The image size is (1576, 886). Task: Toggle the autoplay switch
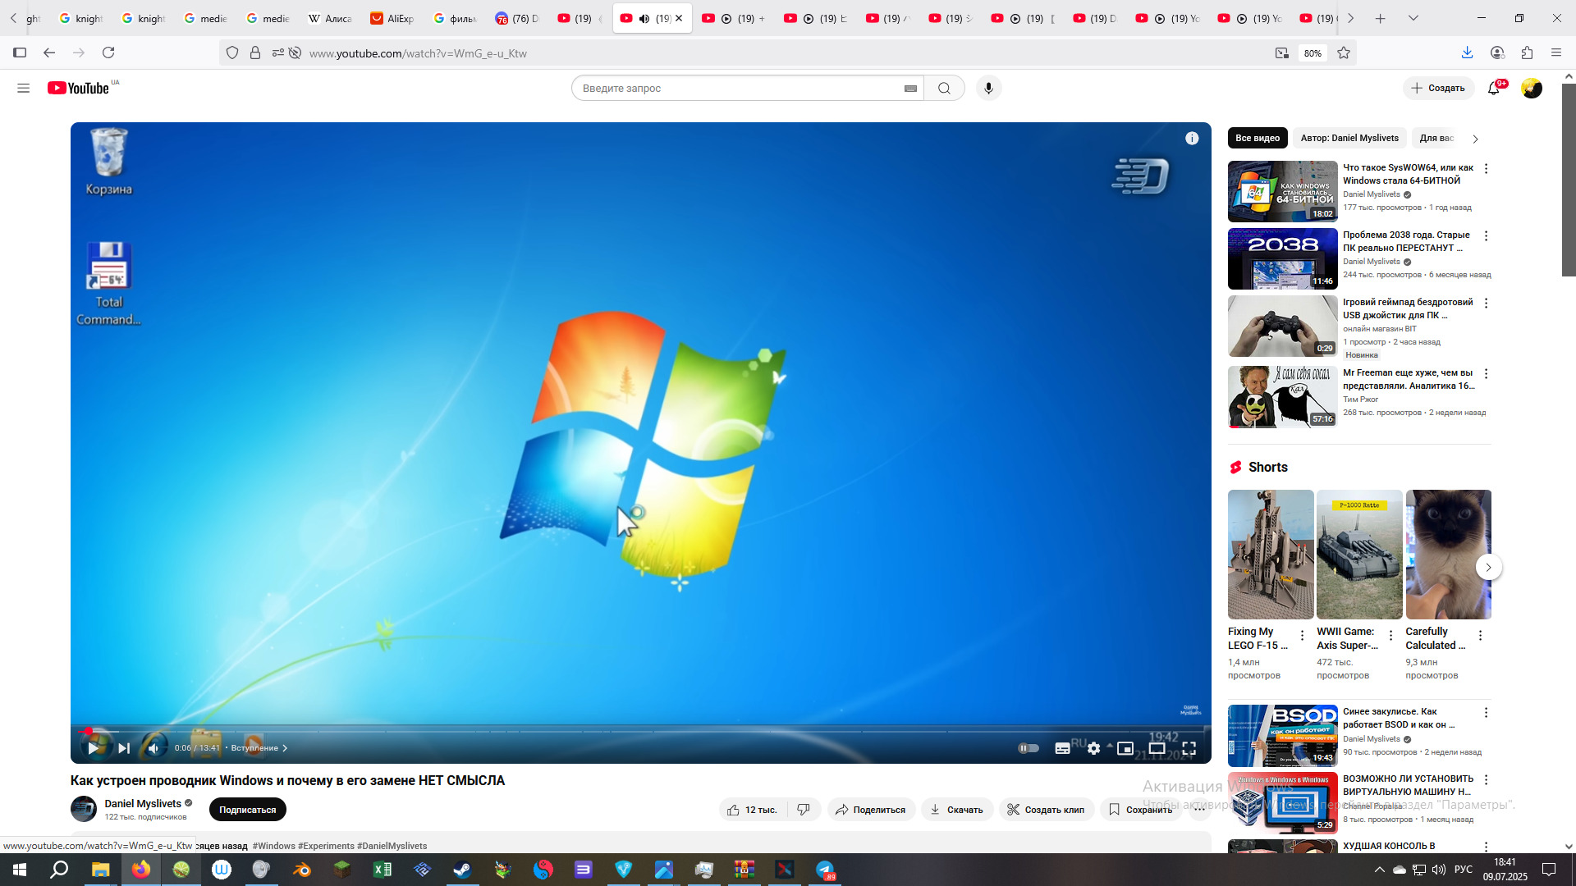coord(1028,747)
